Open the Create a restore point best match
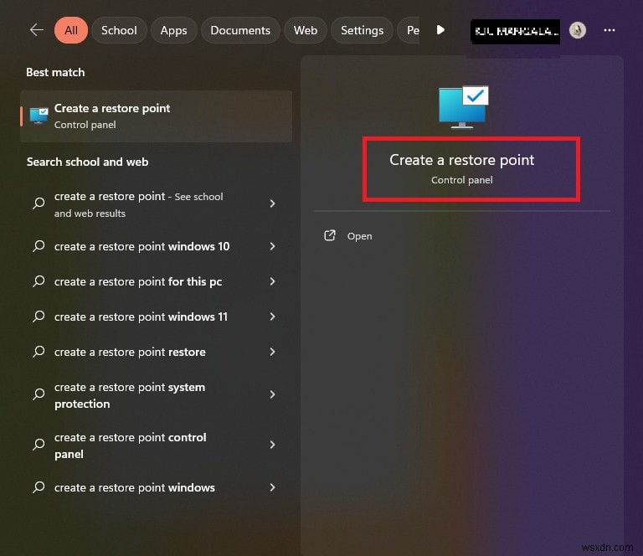 pyautogui.click(x=157, y=116)
